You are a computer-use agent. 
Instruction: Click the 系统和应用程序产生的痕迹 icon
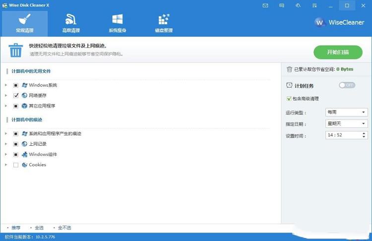click(x=24, y=133)
